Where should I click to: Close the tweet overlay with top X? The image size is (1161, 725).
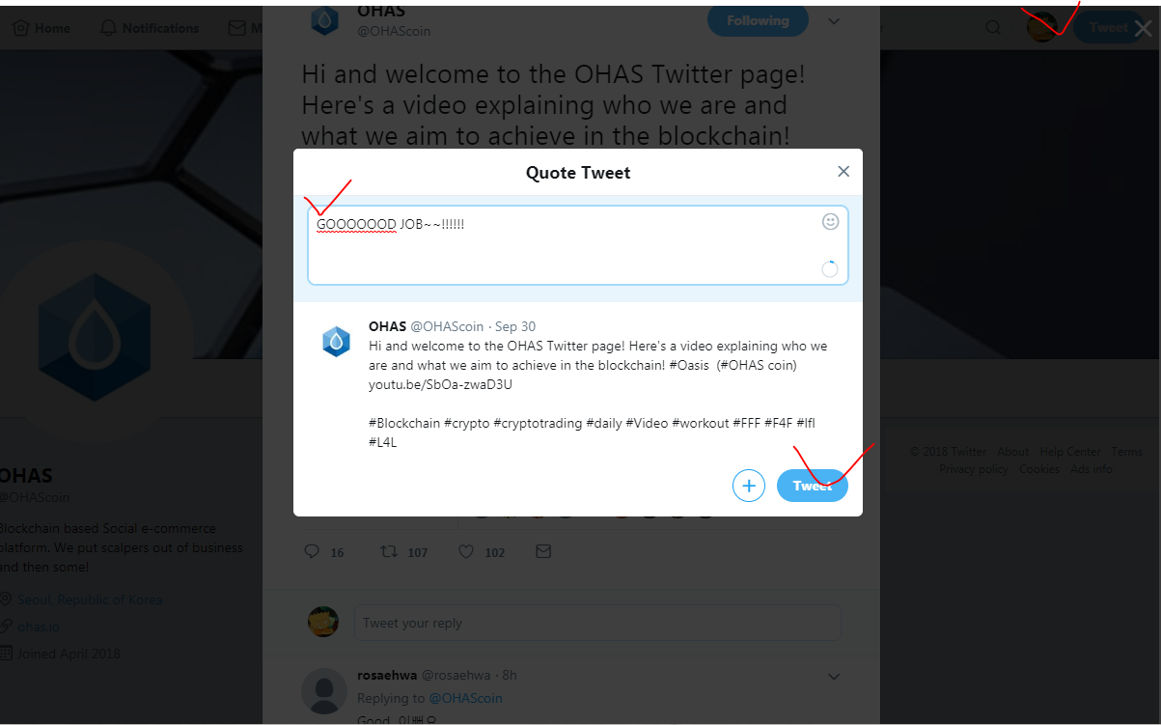(x=1143, y=29)
